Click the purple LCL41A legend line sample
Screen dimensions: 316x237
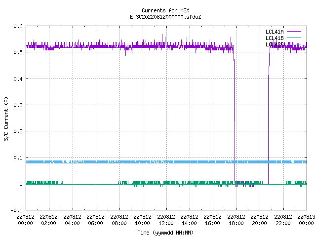[294, 32]
